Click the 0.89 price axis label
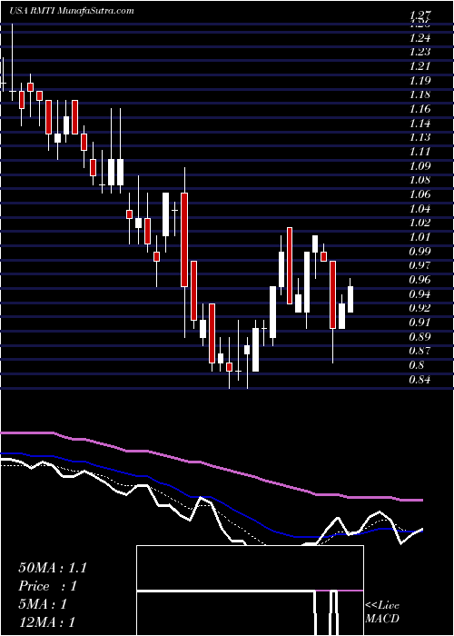This screenshot has height=636, width=454. point(419,337)
